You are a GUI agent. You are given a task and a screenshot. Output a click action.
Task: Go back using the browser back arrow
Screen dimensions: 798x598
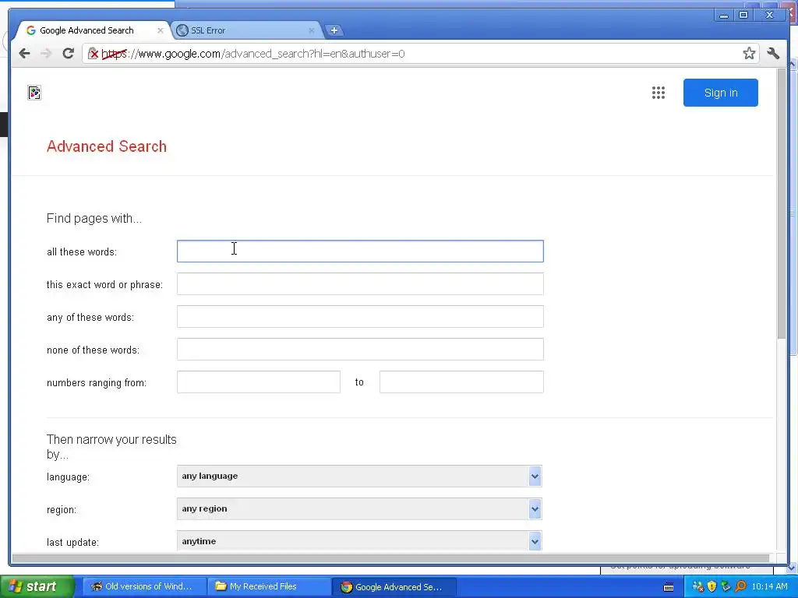tap(24, 54)
